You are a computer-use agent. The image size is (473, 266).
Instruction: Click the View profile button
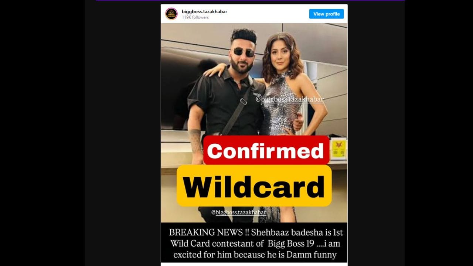326,14
